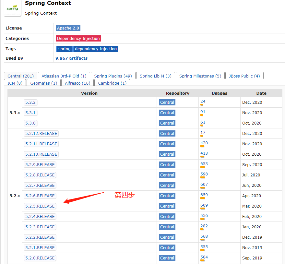The height and width of the screenshot is (264, 285).
Task: Switch to the Central (201) tab
Action: [20, 76]
